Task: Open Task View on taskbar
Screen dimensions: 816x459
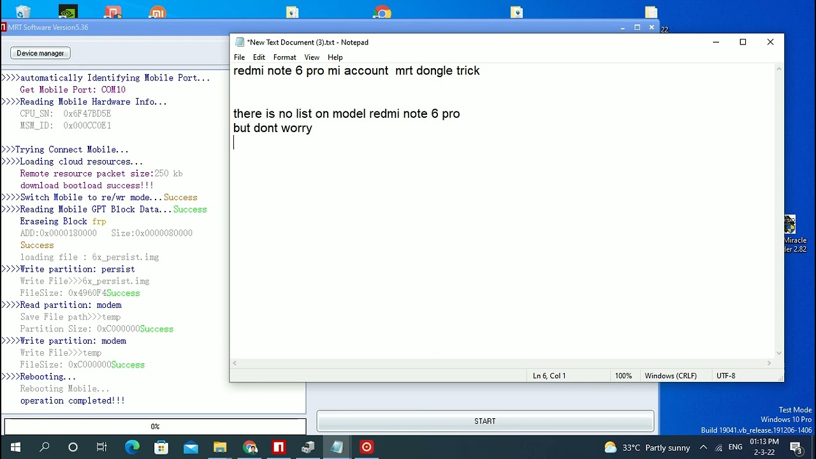Action: [102, 448]
